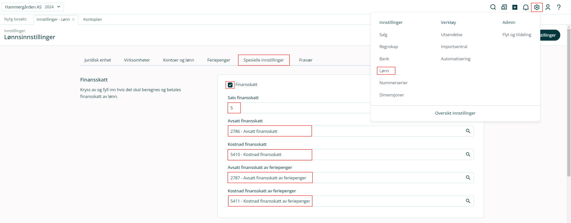571x223 pixels.
Task: Uncheck the Finansskatt checkbox
Action: [x=230, y=85]
